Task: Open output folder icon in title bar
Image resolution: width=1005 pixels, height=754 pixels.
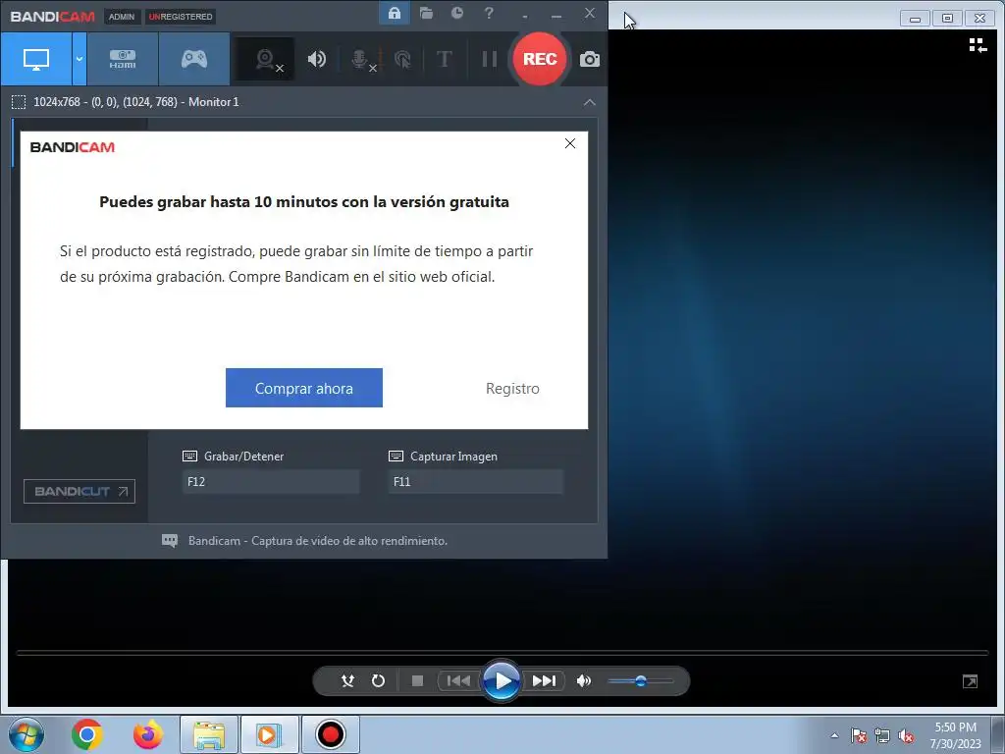Action: click(426, 13)
